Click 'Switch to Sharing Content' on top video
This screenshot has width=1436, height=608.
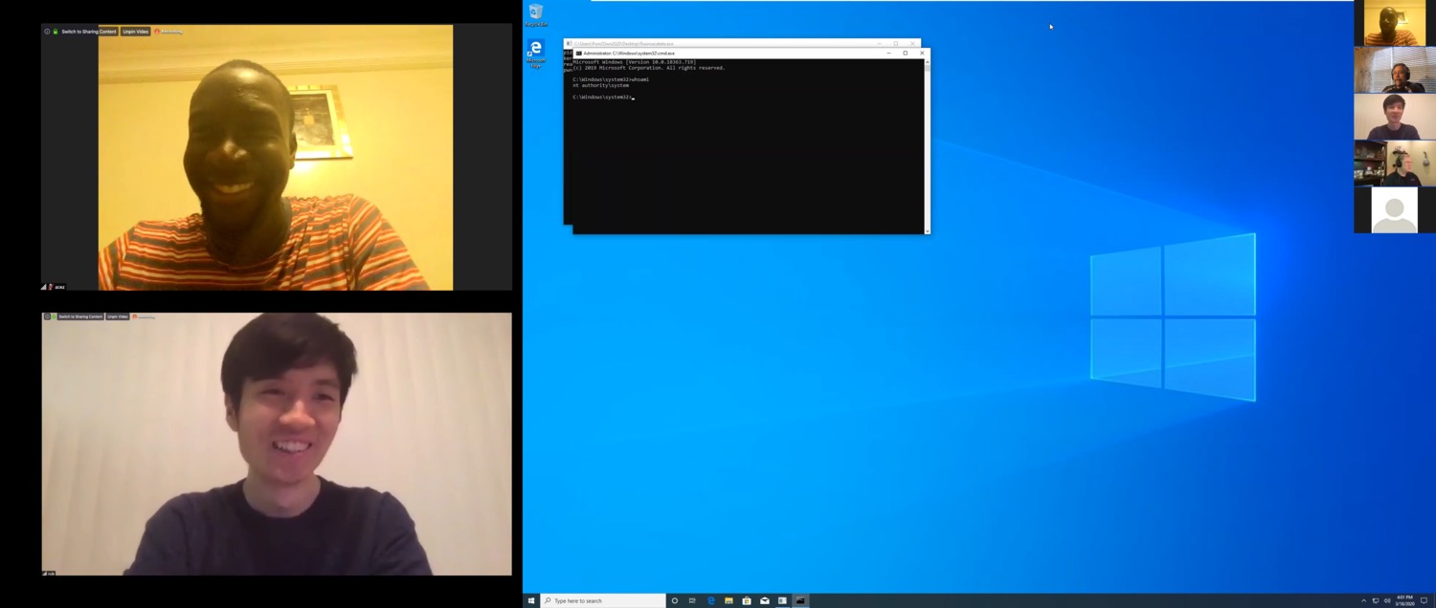tap(89, 32)
